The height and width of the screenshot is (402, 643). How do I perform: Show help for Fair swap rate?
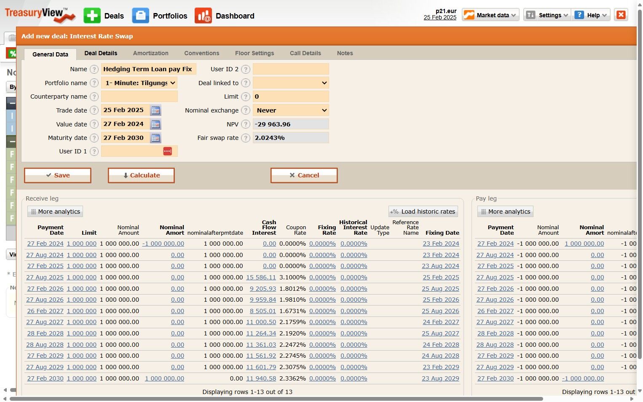246,138
